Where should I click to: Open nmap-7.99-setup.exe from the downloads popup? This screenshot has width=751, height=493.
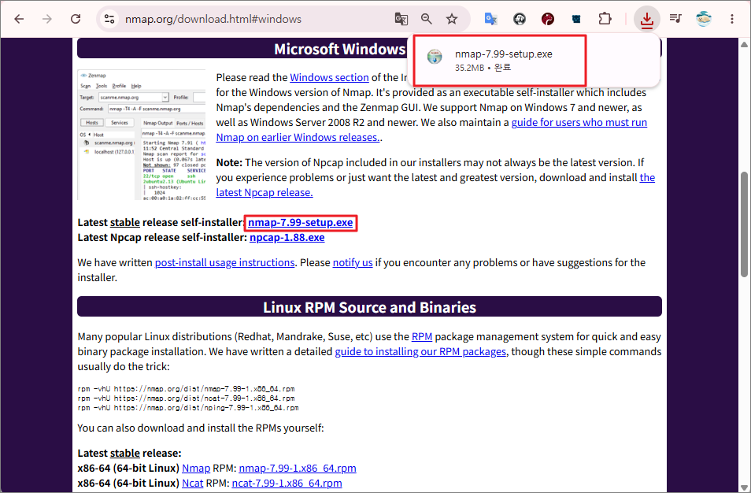pos(503,54)
